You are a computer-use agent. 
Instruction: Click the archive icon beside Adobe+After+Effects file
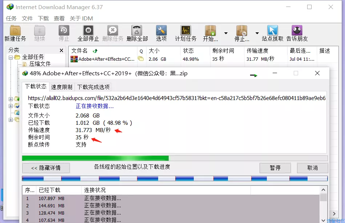[x=74, y=59]
